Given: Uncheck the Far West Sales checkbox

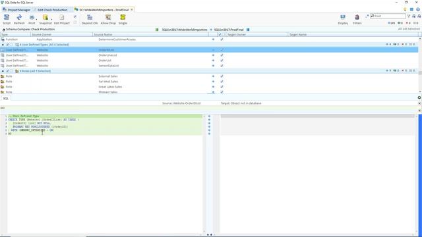Looking at the screenshot, I should click(x=222, y=82).
